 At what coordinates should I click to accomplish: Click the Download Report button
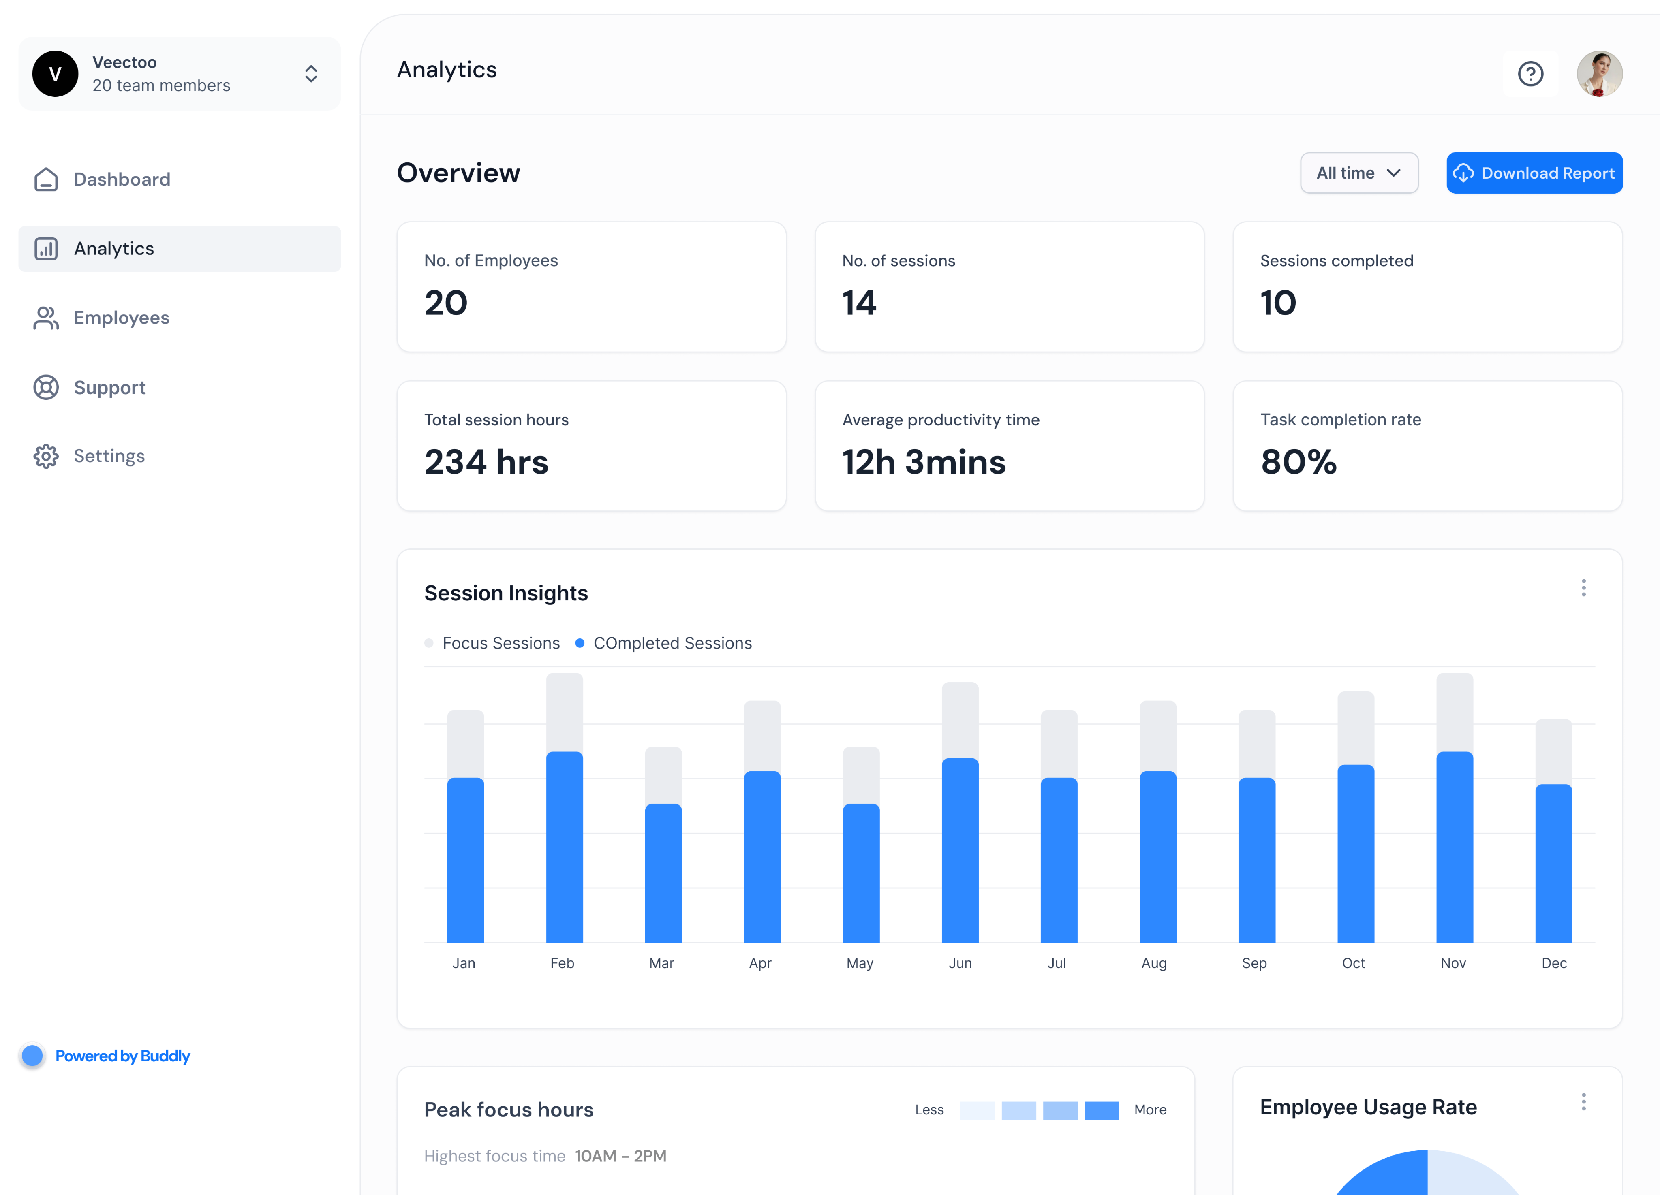click(1534, 173)
